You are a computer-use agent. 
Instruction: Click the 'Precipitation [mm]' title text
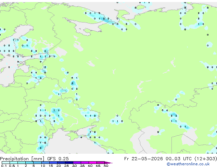(x=22, y=159)
